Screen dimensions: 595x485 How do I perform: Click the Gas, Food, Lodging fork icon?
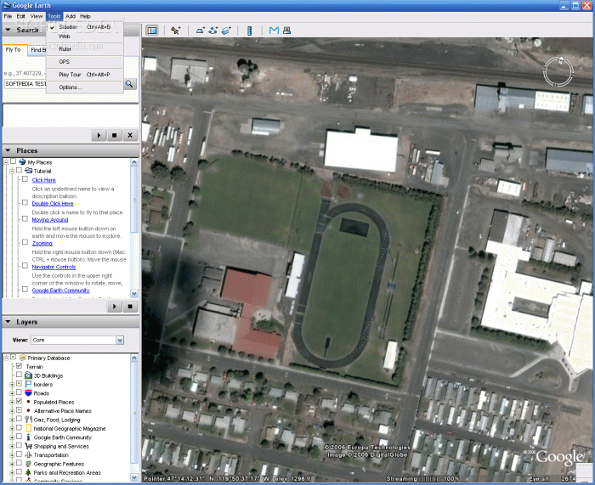tap(28, 420)
